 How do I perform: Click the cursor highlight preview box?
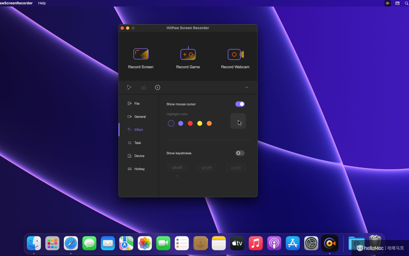point(238,121)
